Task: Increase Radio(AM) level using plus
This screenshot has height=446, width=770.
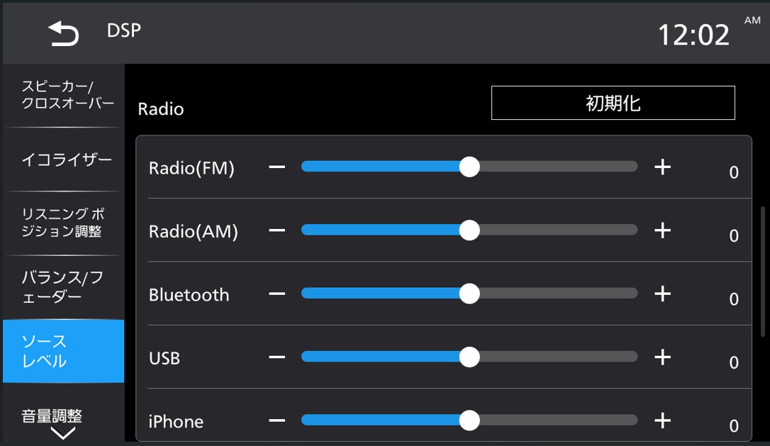Action: pos(662,230)
